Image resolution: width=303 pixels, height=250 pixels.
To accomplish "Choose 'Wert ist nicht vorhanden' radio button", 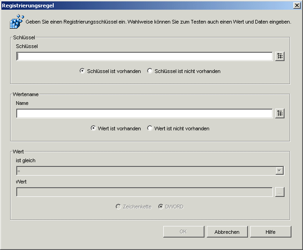I will 150,128.
